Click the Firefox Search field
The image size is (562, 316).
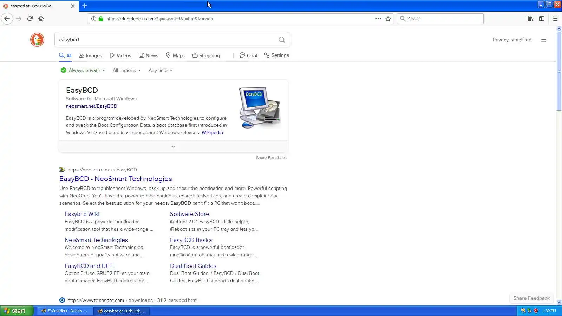click(440, 19)
